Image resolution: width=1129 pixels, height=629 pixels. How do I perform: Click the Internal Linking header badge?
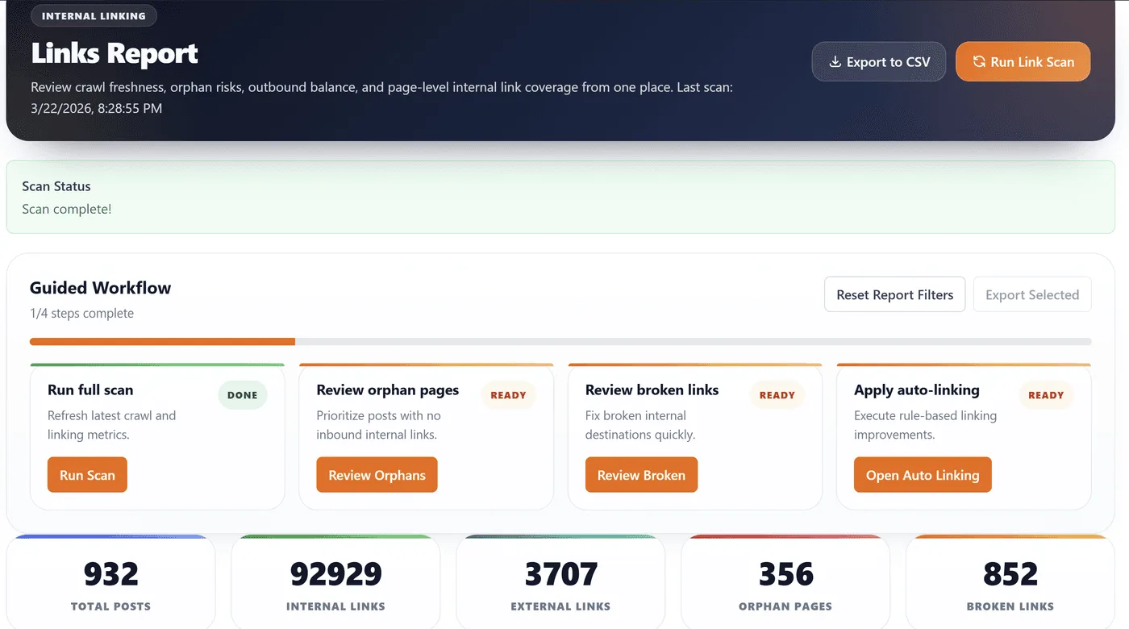click(x=94, y=16)
